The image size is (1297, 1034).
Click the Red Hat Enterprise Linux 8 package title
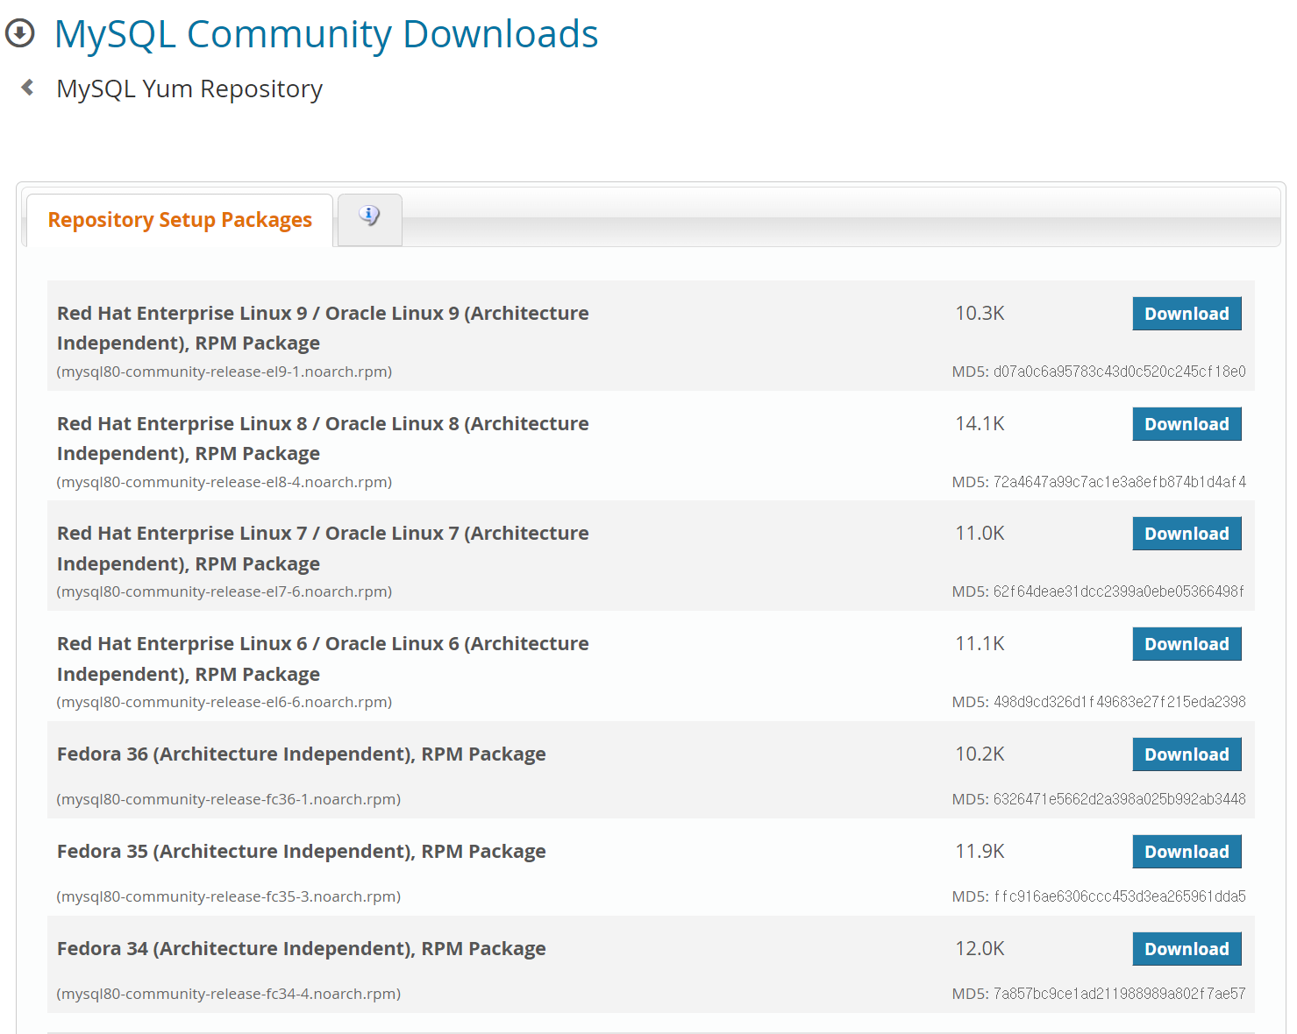(x=323, y=438)
